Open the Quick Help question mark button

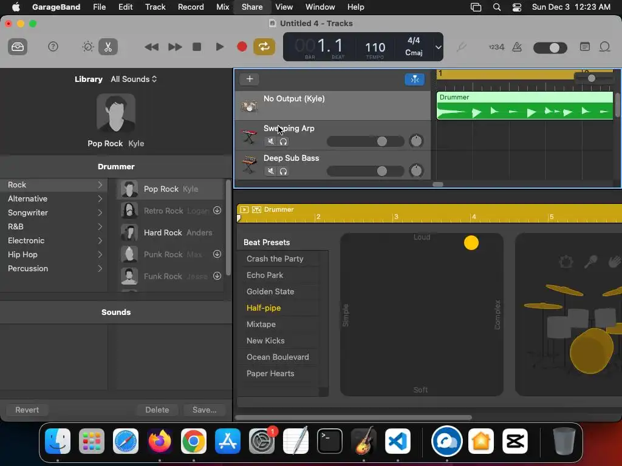click(x=53, y=47)
